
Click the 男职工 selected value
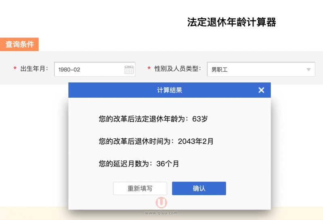click(x=220, y=70)
